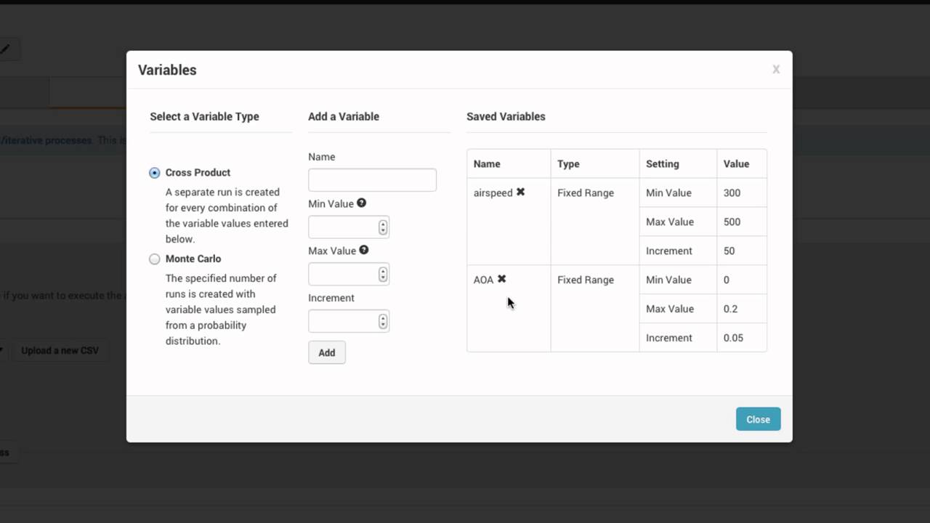
Task: Click the Monte Carlo label text
Action: pos(193,259)
